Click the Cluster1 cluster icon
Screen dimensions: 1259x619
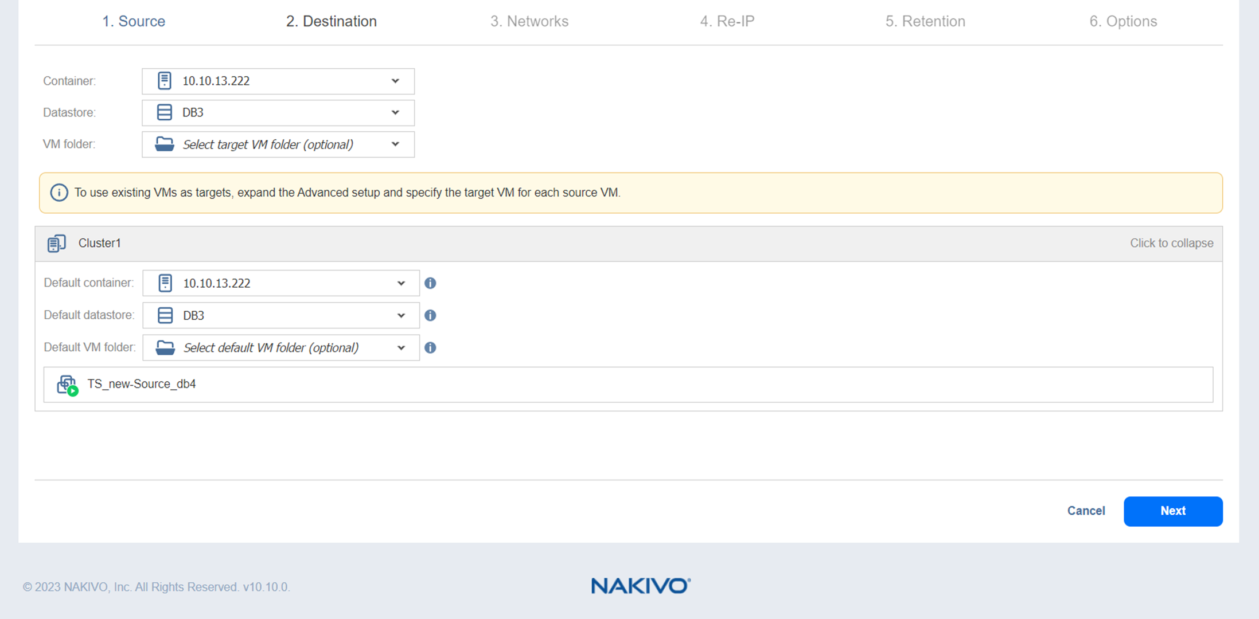56,244
